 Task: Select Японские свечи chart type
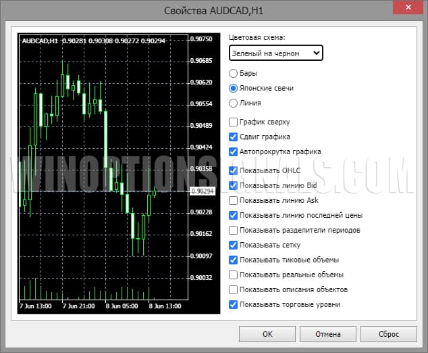[234, 88]
